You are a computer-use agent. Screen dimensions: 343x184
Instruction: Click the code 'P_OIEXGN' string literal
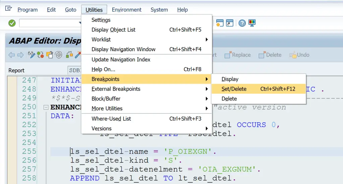tap(188, 152)
